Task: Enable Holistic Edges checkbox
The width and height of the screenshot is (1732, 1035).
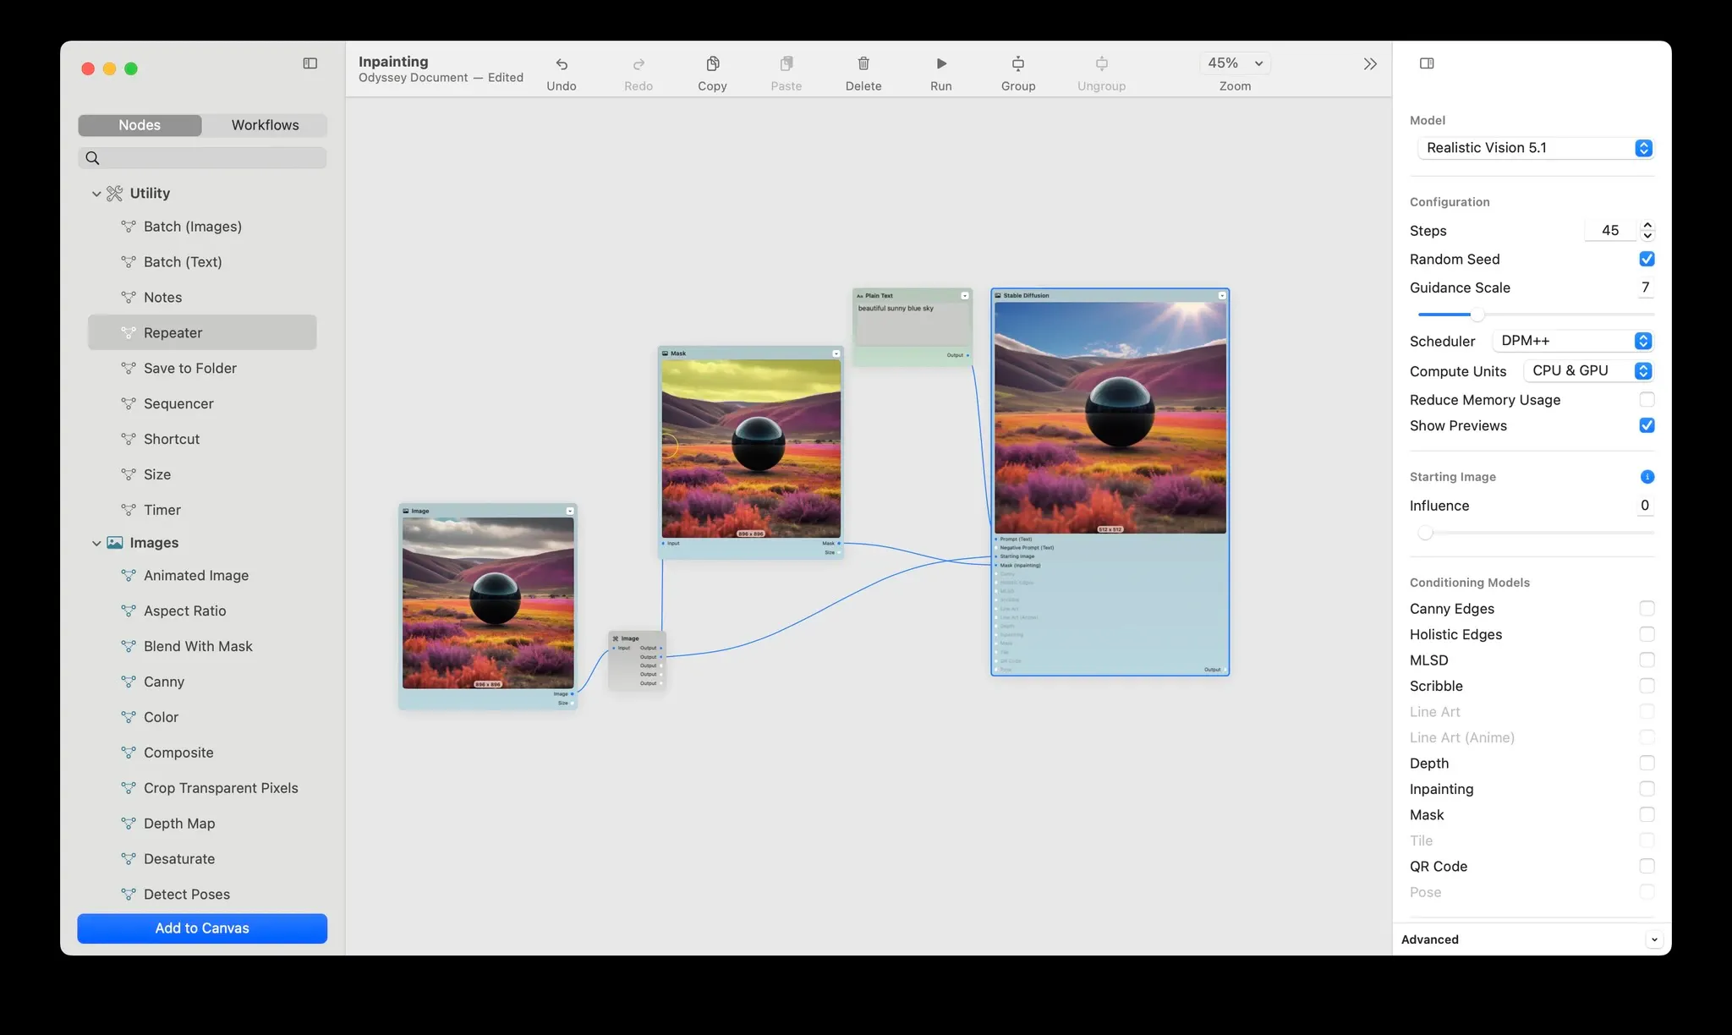Action: pyautogui.click(x=1647, y=634)
